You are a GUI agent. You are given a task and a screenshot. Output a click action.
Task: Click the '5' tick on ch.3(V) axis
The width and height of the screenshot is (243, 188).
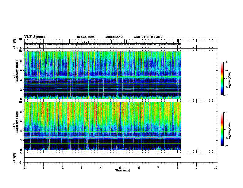pyautogui.click(x=21, y=153)
